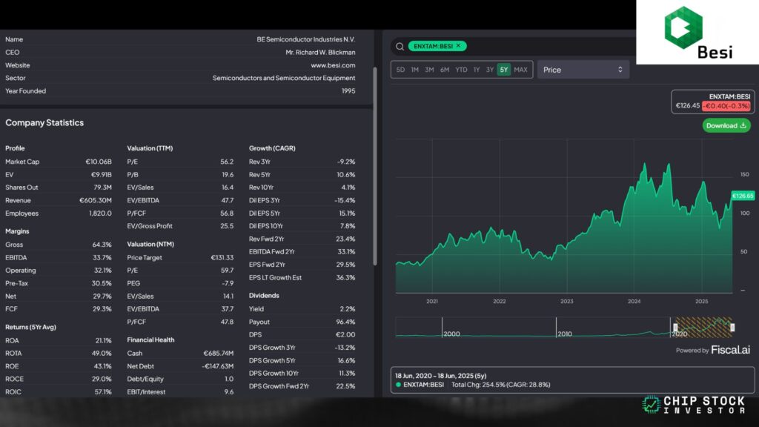
Task: Click the hatched selected range in navigator
Action: click(704, 327)
